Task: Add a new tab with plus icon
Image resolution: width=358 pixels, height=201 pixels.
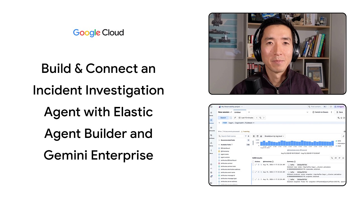Action: coord(249,112)
